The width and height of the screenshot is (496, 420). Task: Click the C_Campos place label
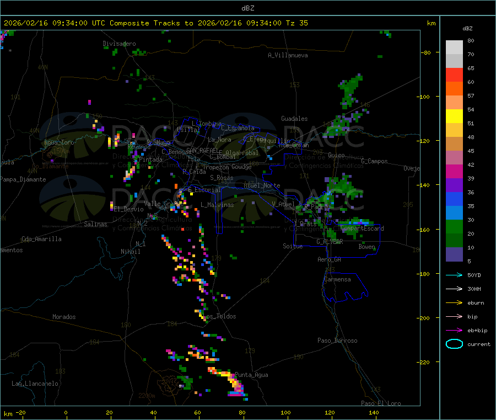click(x=375, y=161)
